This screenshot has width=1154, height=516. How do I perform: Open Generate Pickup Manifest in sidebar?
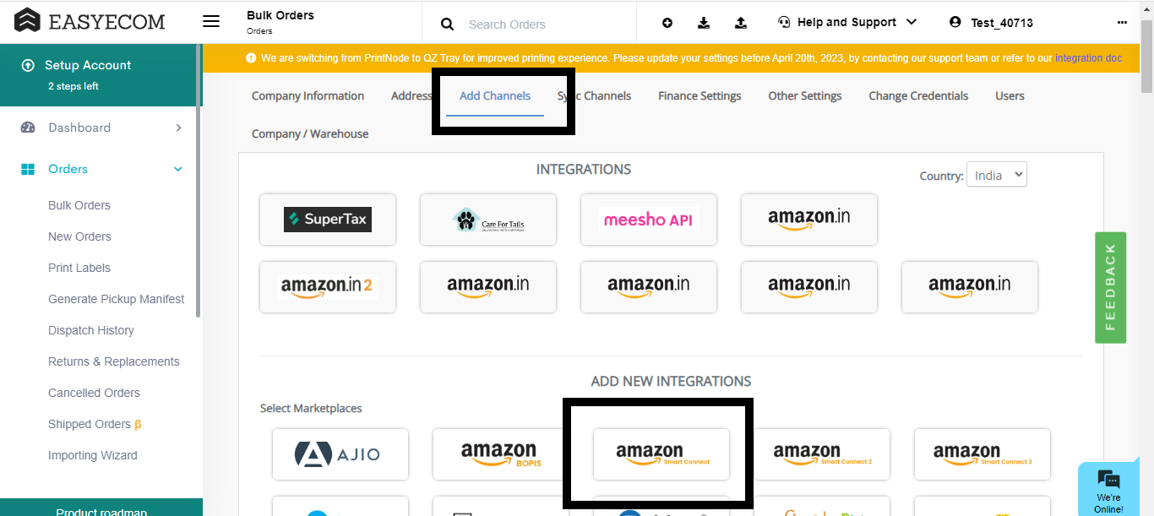[117, 299]
